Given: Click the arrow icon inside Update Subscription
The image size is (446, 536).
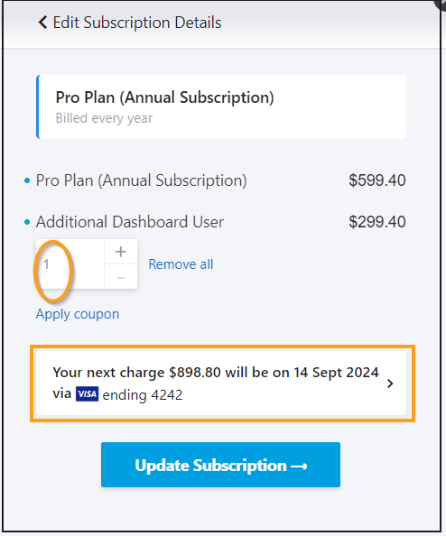Looking at the screenshot, I should (x=299, y=466).
